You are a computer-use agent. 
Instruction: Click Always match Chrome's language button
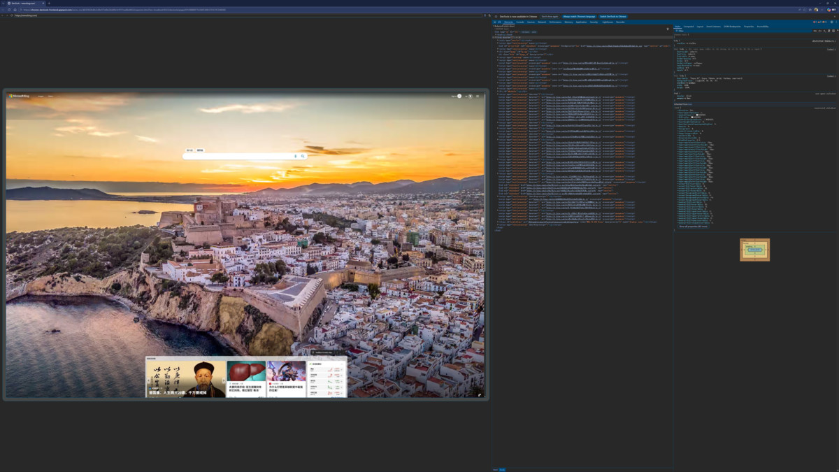click(x=579, y=16)
